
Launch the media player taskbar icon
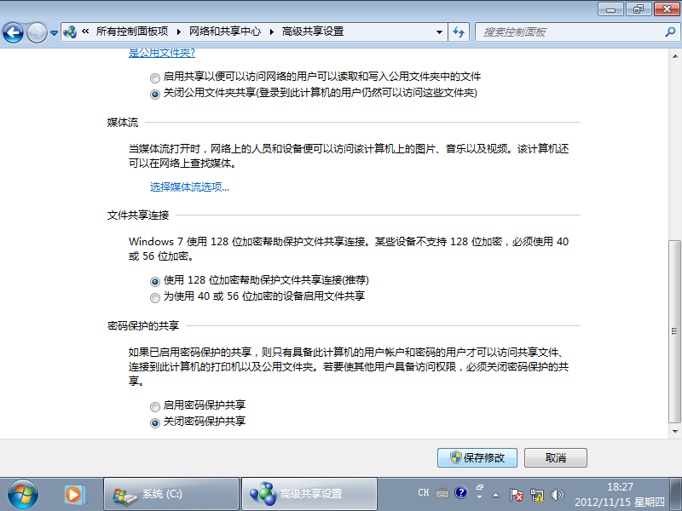74,495
